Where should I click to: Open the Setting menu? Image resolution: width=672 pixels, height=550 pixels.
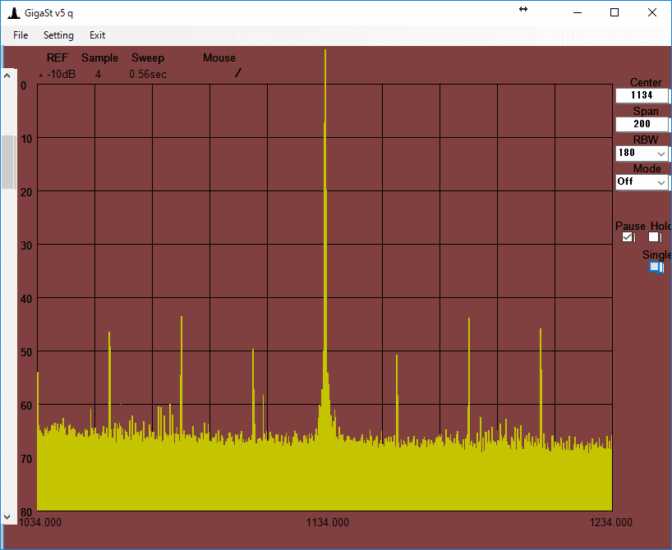[58, 35]
